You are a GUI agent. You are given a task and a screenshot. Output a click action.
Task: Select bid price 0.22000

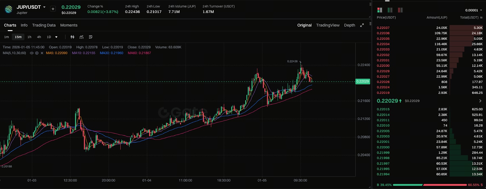383,148
